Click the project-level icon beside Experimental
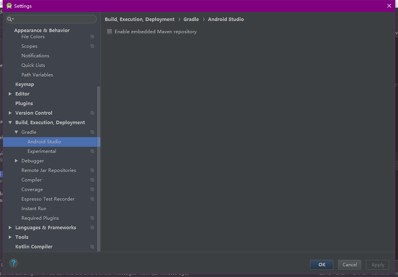Image resolution: width=398 pixels, height=277 pixels. point(93,151)
